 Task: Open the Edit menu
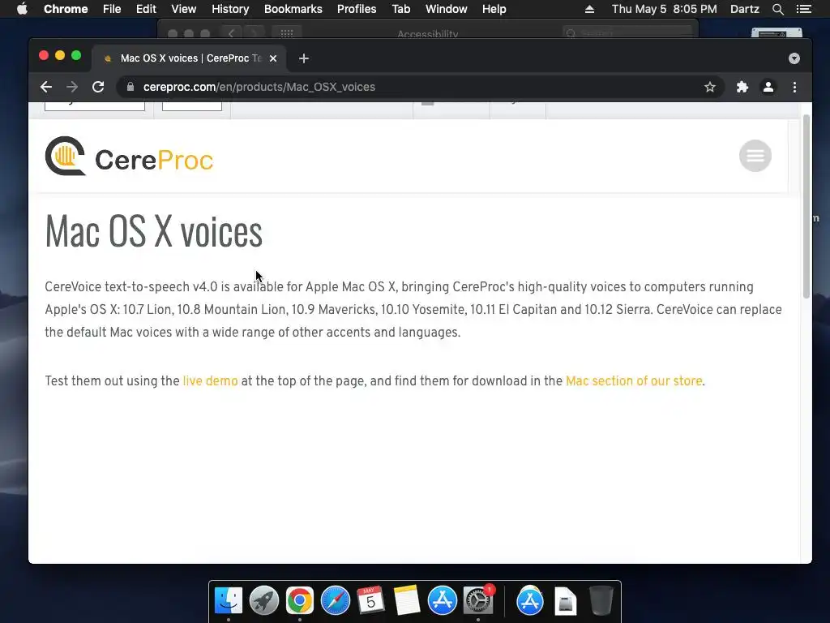tap(146, 9)
